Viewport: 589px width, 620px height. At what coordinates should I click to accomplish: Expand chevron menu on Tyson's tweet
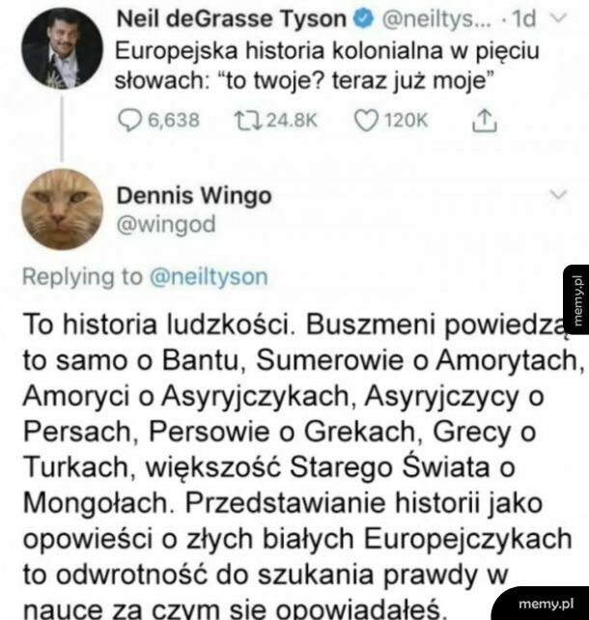click(559, 17)
